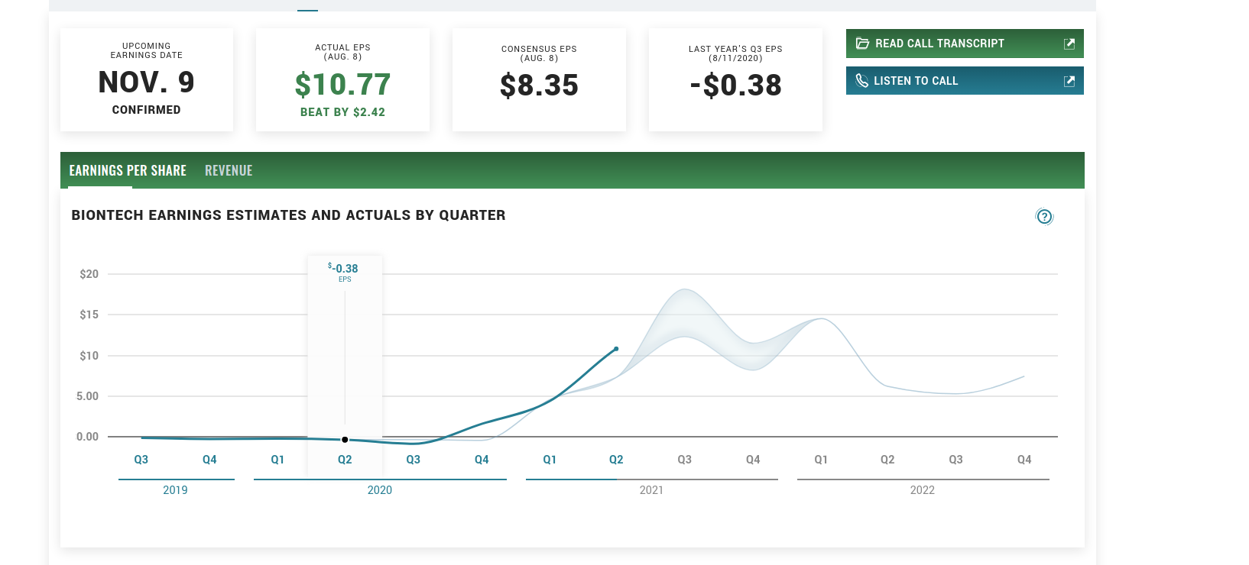Image resolution: width=1249 pixels, height=565 pixels.
Task: Select Q4 2020 on the quarter axis
Action: point(482,460)
